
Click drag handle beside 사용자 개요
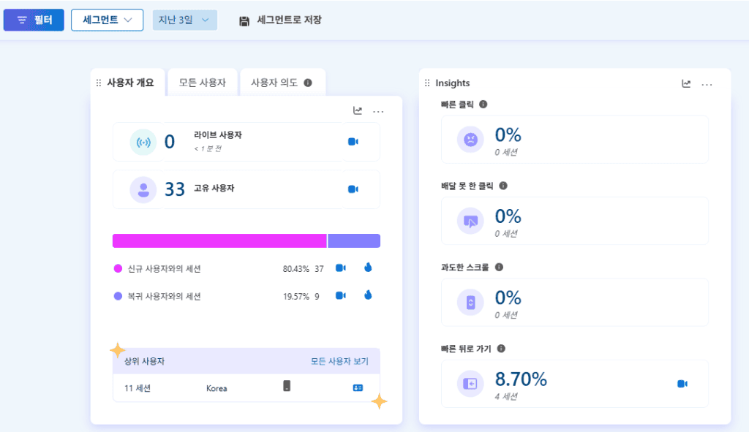point(99,83)
